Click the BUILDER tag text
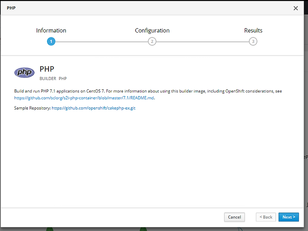 (x=48, y=79)
